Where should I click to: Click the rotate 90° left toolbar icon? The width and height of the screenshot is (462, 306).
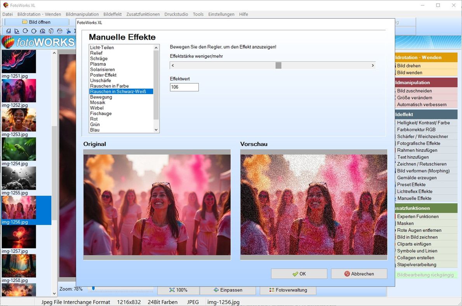pos(8,31)
